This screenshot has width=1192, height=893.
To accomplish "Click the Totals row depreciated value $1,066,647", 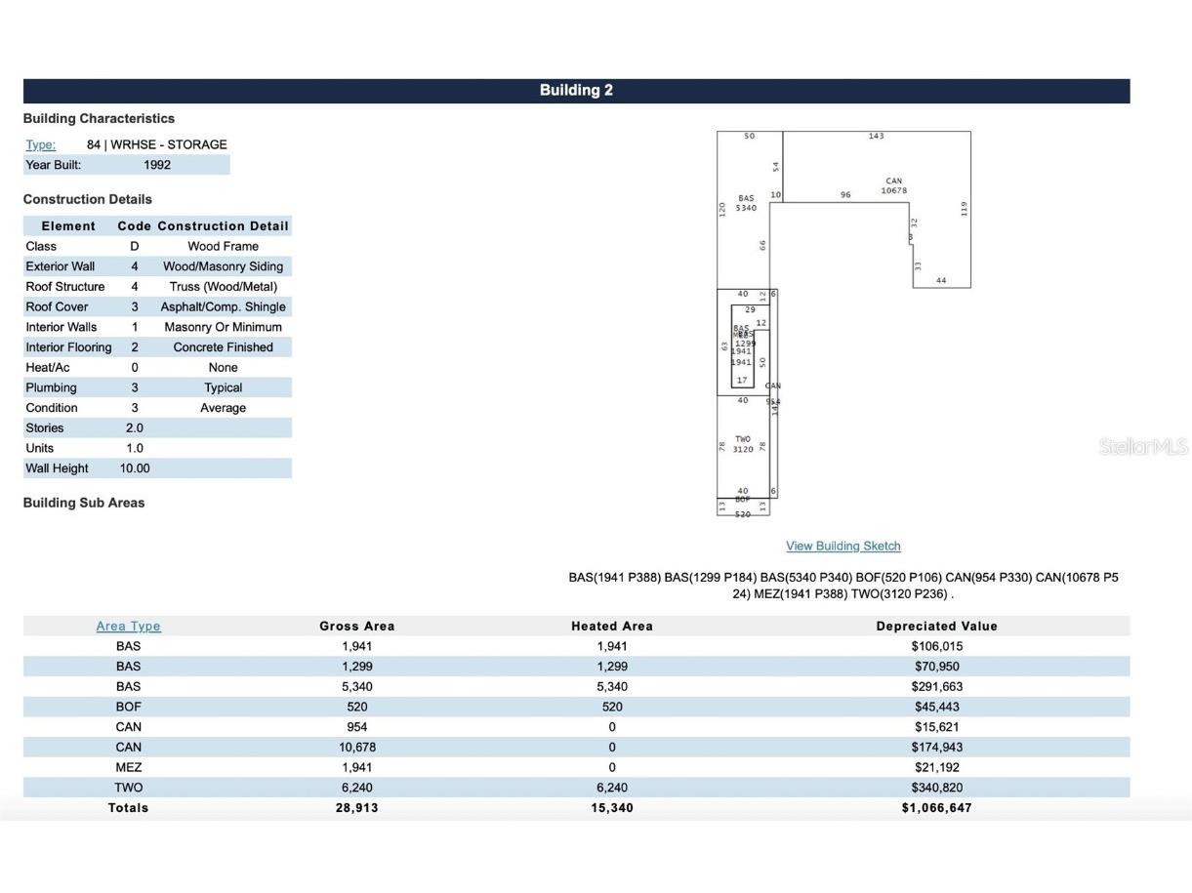I will click(x=936, y=808).
